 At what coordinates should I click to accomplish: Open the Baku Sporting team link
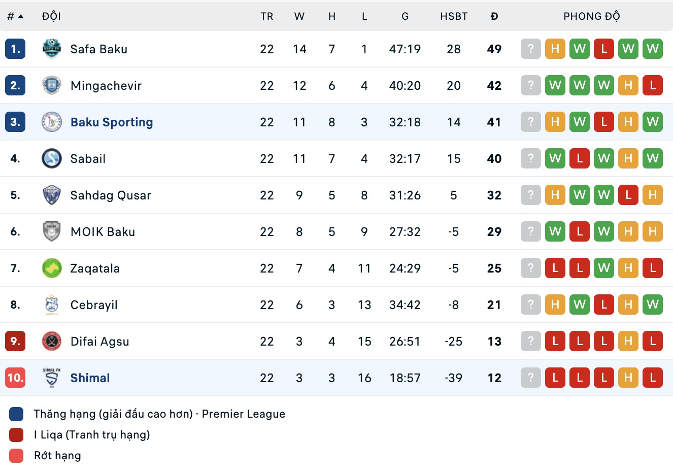[112, 122]
